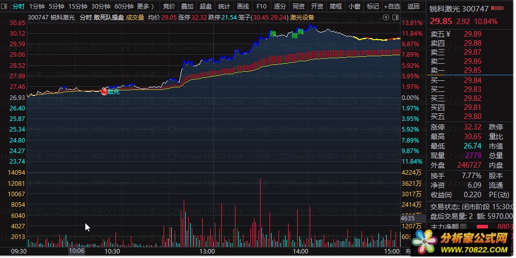Click the 同资 toolbar button
The width and height of the screenshot is (516, 258).
click(x=299, y=6)
